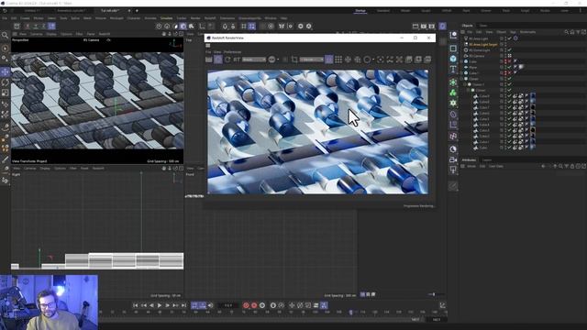This screenshot has width=587, height=330.
Task: Toggle enable checkmark for Plane object
Action: coord(510,67)
